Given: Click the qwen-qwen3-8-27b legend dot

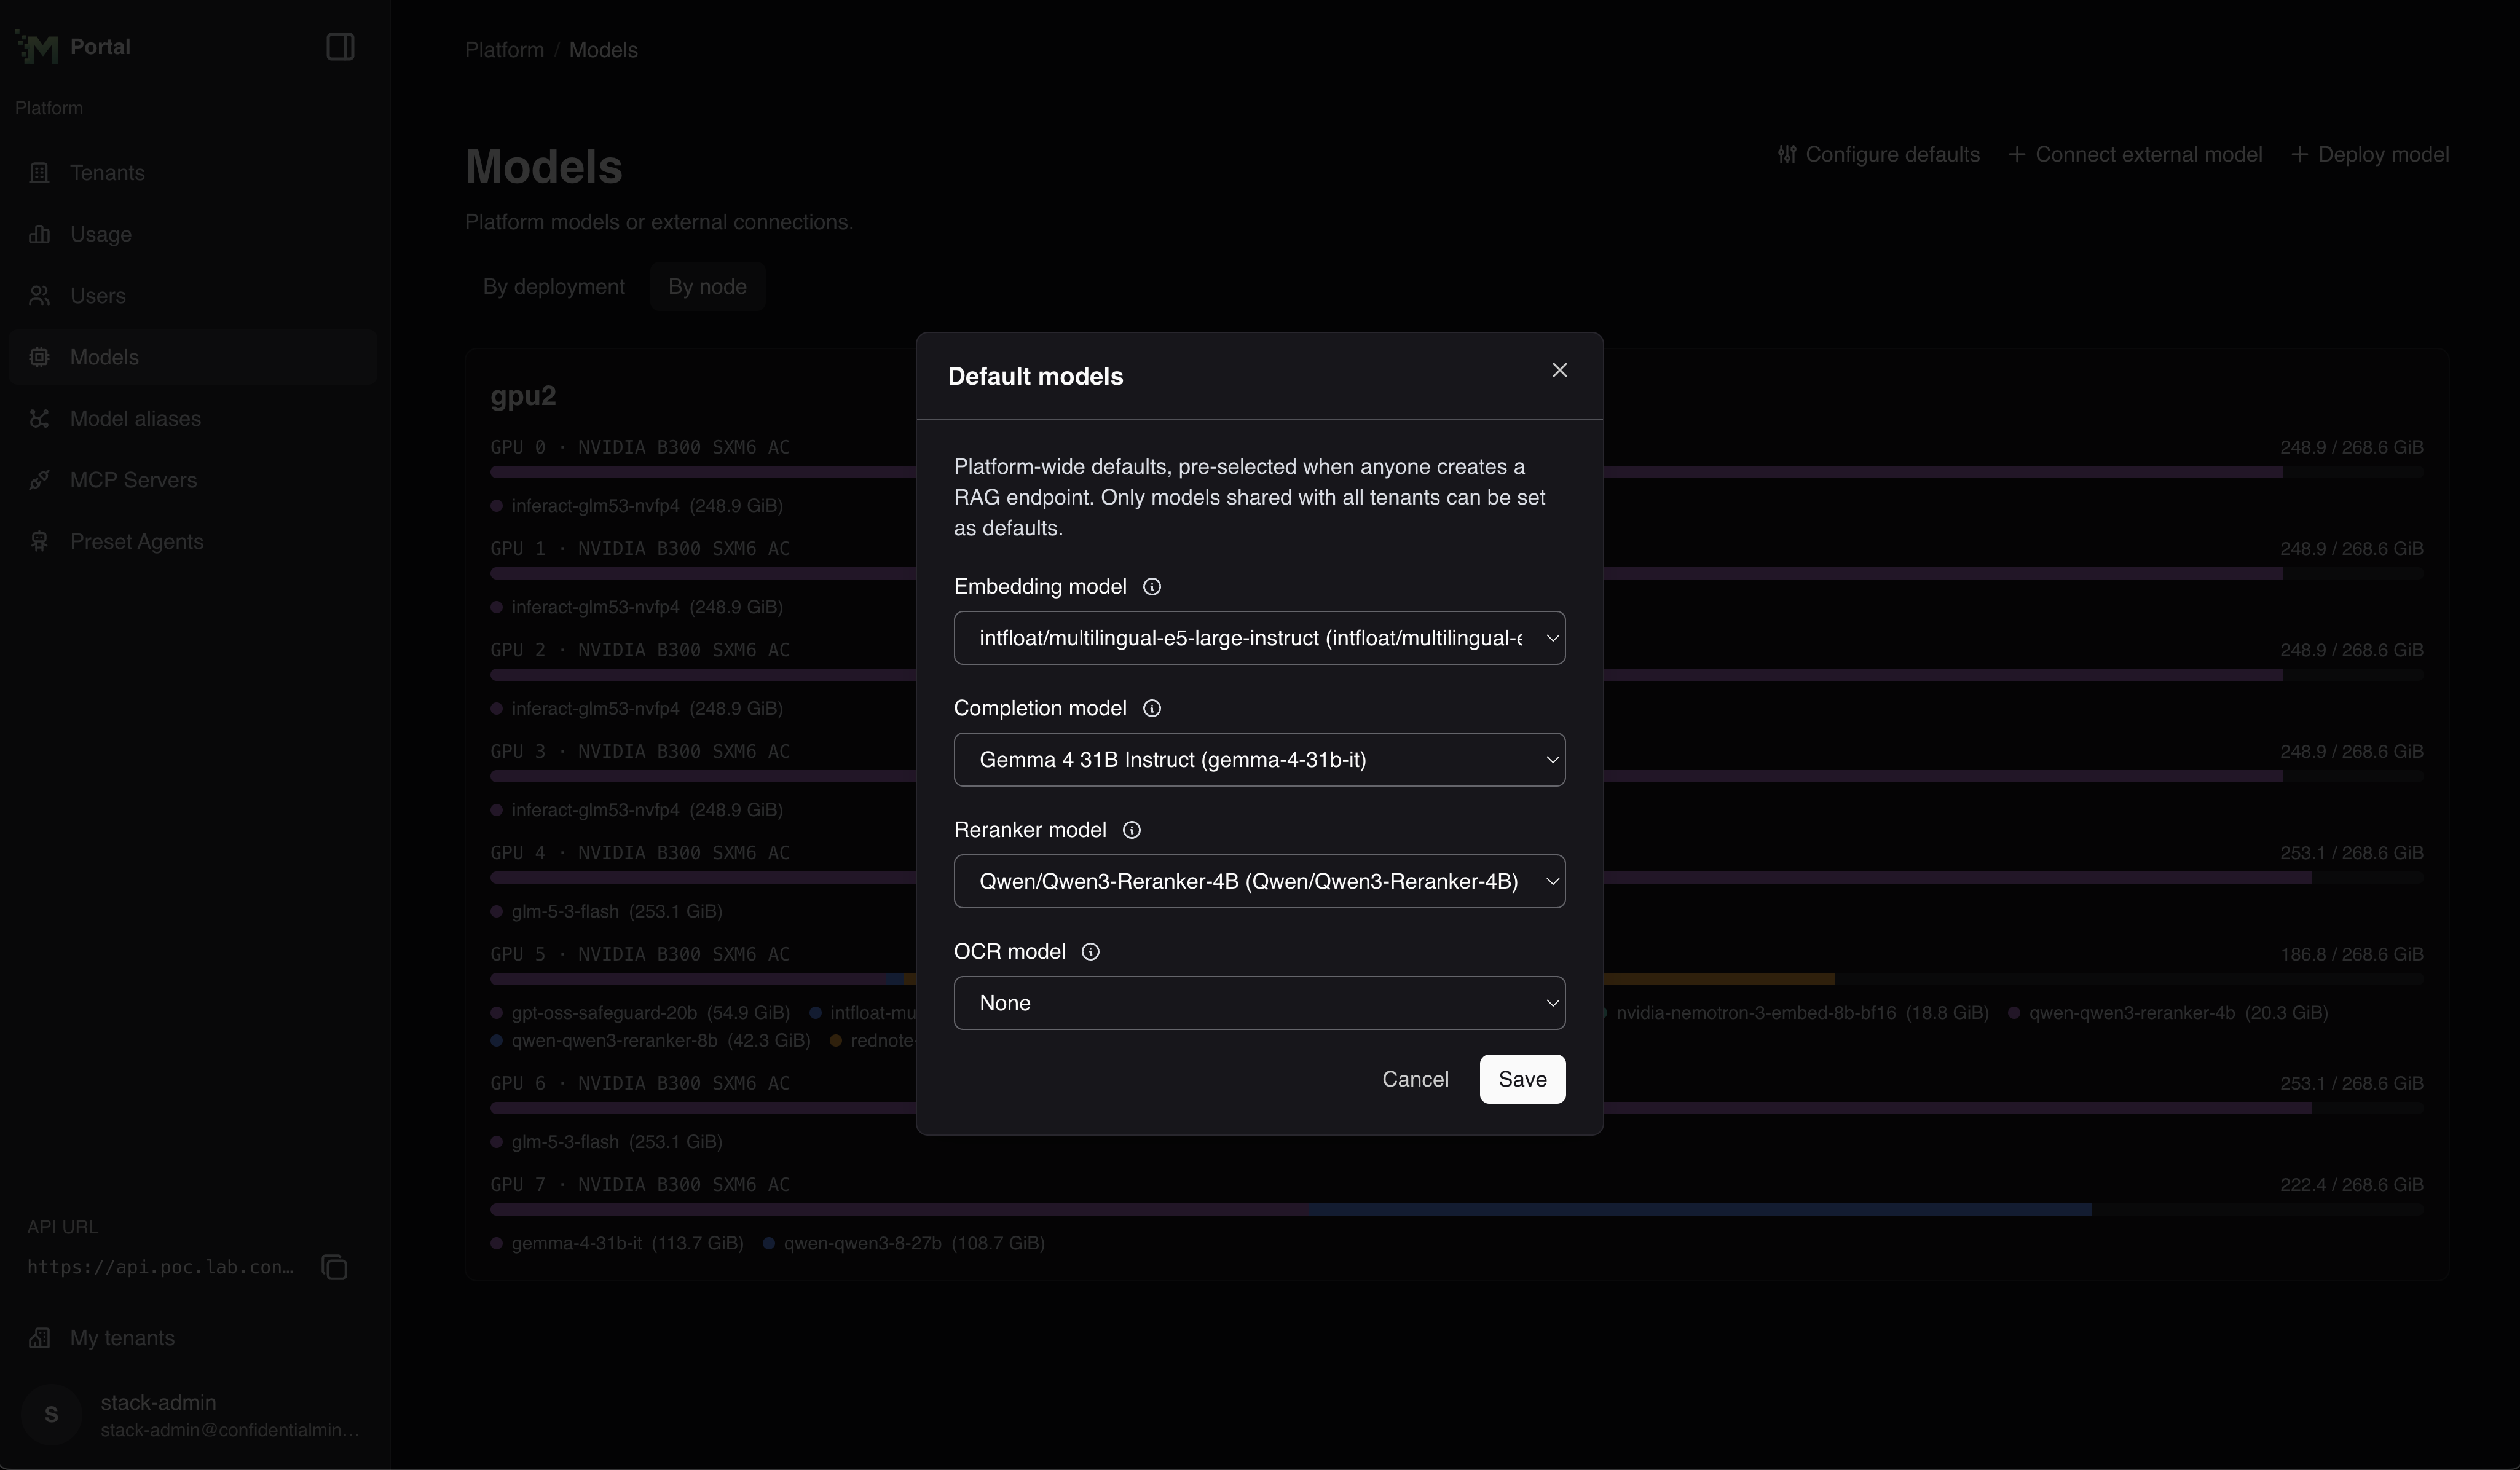Looking at the screenshot, I should [768, 1244].
